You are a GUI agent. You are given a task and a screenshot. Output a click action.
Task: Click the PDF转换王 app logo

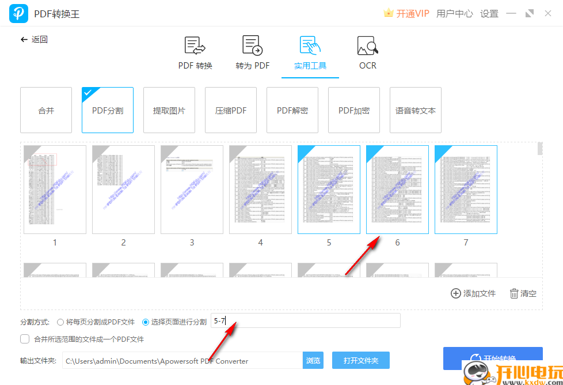[18, 13]
